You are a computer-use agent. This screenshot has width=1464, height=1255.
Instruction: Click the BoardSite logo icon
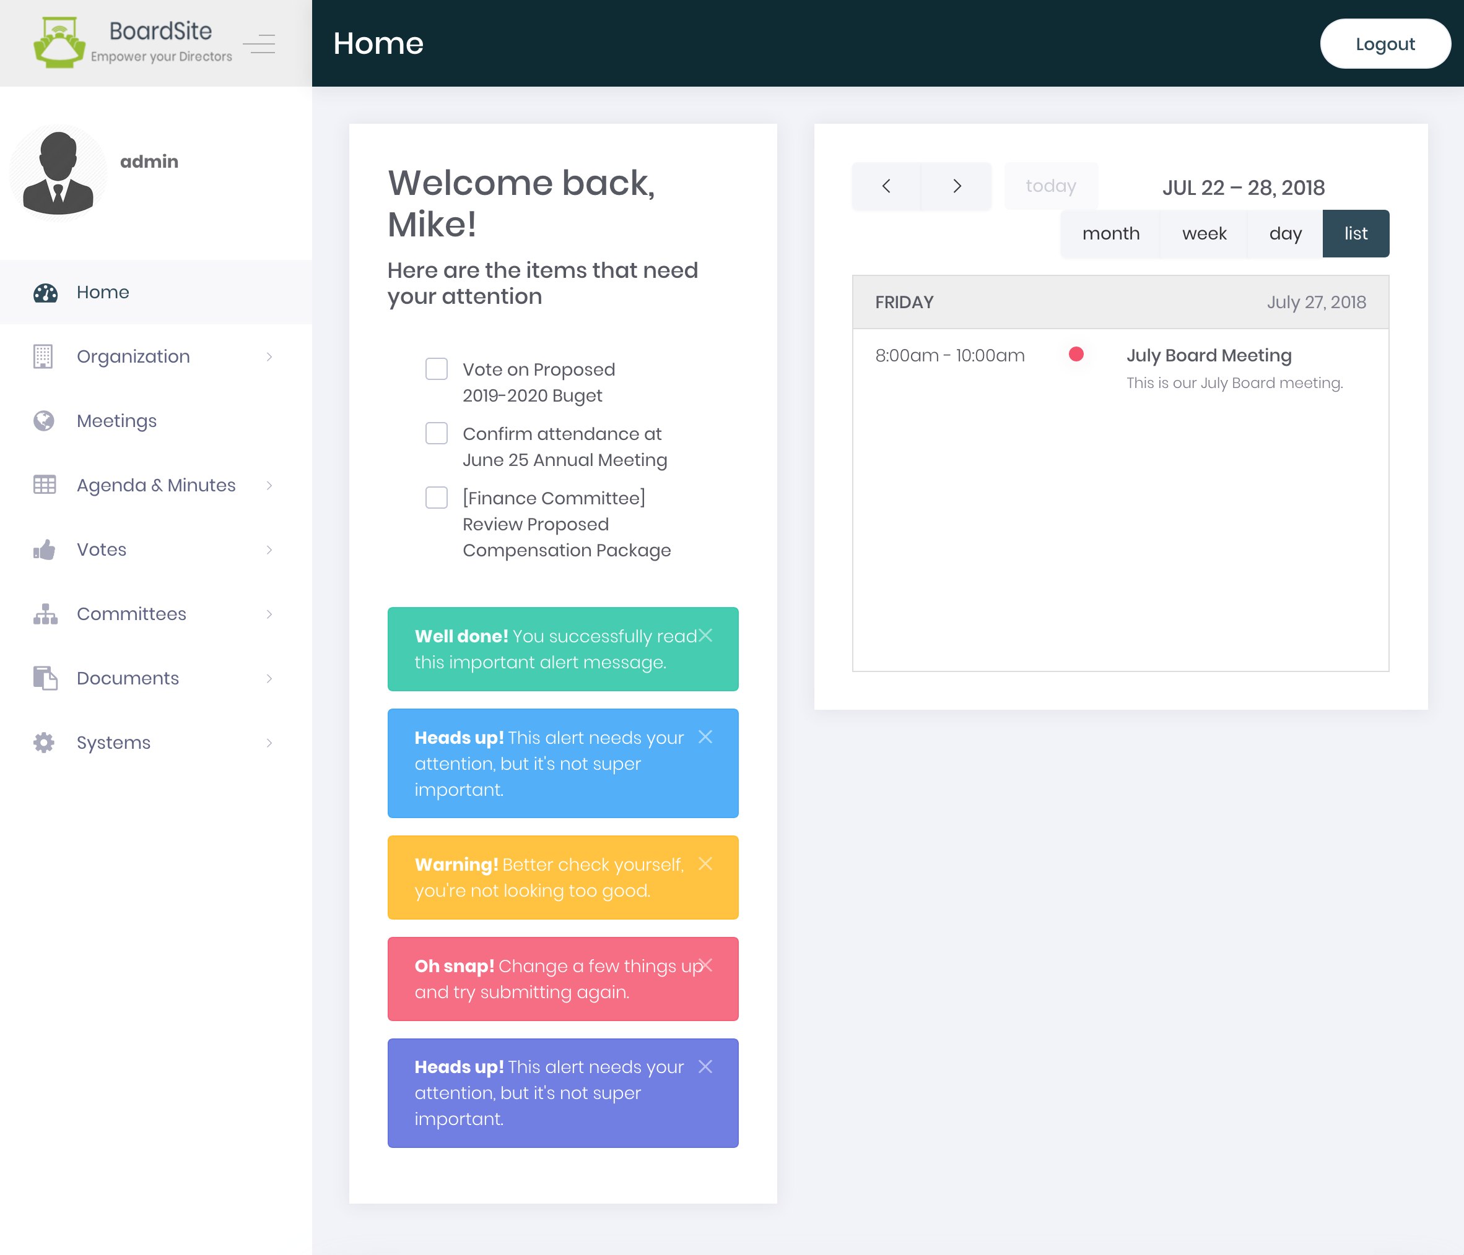[59, 43]
